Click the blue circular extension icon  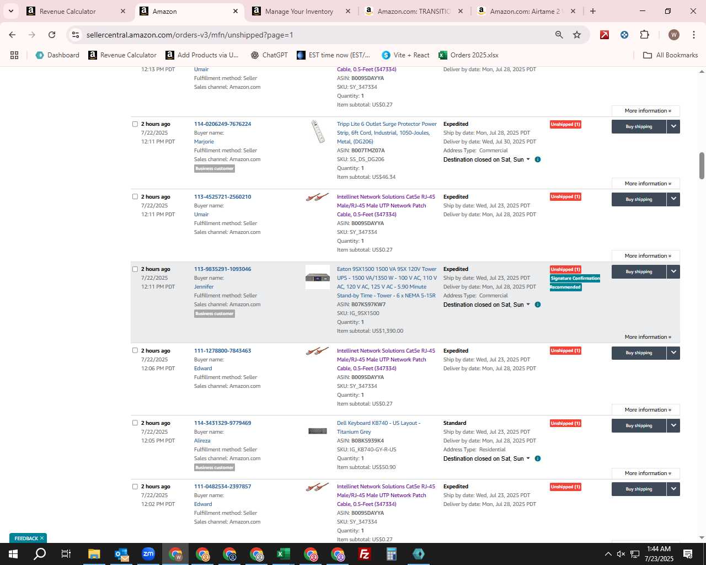[x=624, y=35]
